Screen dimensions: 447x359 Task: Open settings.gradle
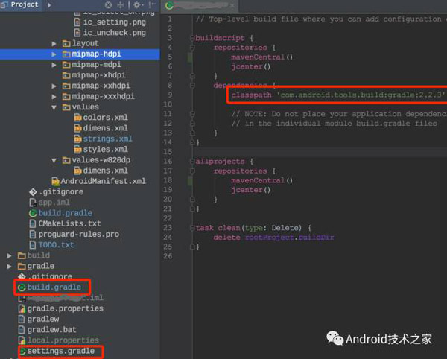[61, 351]
